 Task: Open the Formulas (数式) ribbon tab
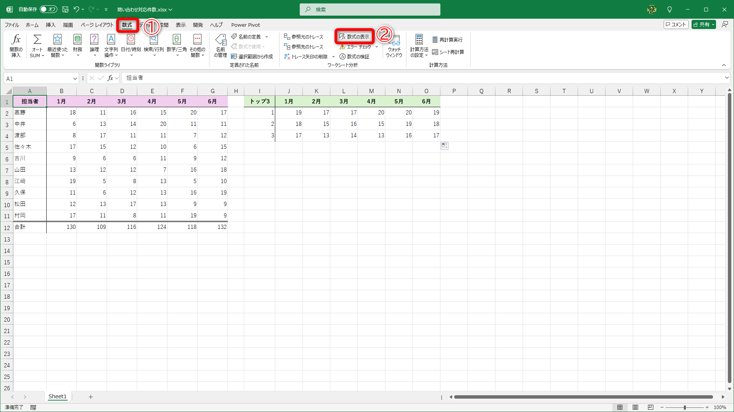pyautogui.click(x=127, y=25)
